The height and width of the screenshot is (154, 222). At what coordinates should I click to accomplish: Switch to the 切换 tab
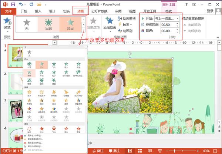pos(66,11)
